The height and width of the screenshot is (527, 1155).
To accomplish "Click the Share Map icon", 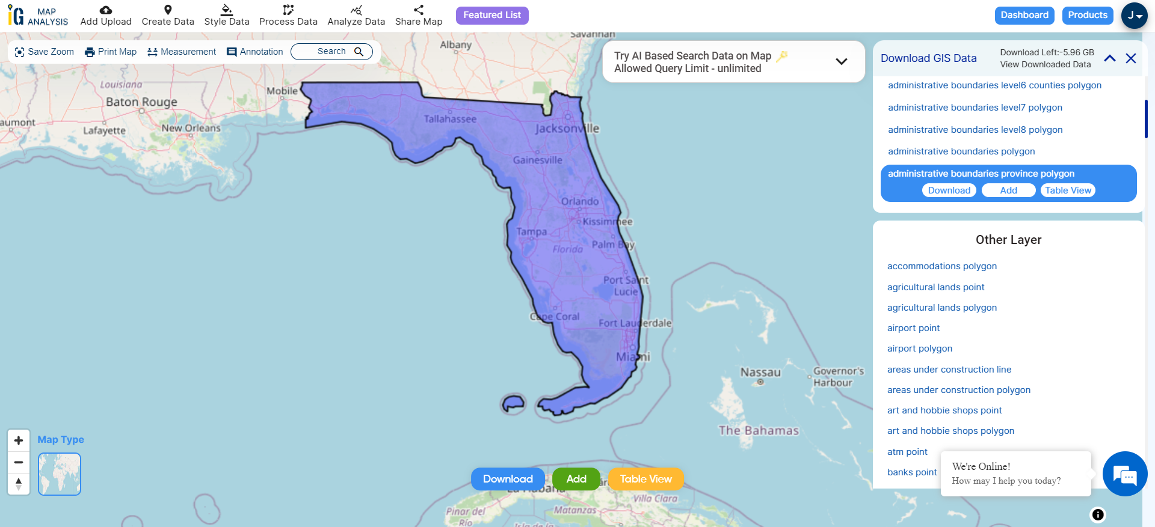I will (x=419, y=10).
